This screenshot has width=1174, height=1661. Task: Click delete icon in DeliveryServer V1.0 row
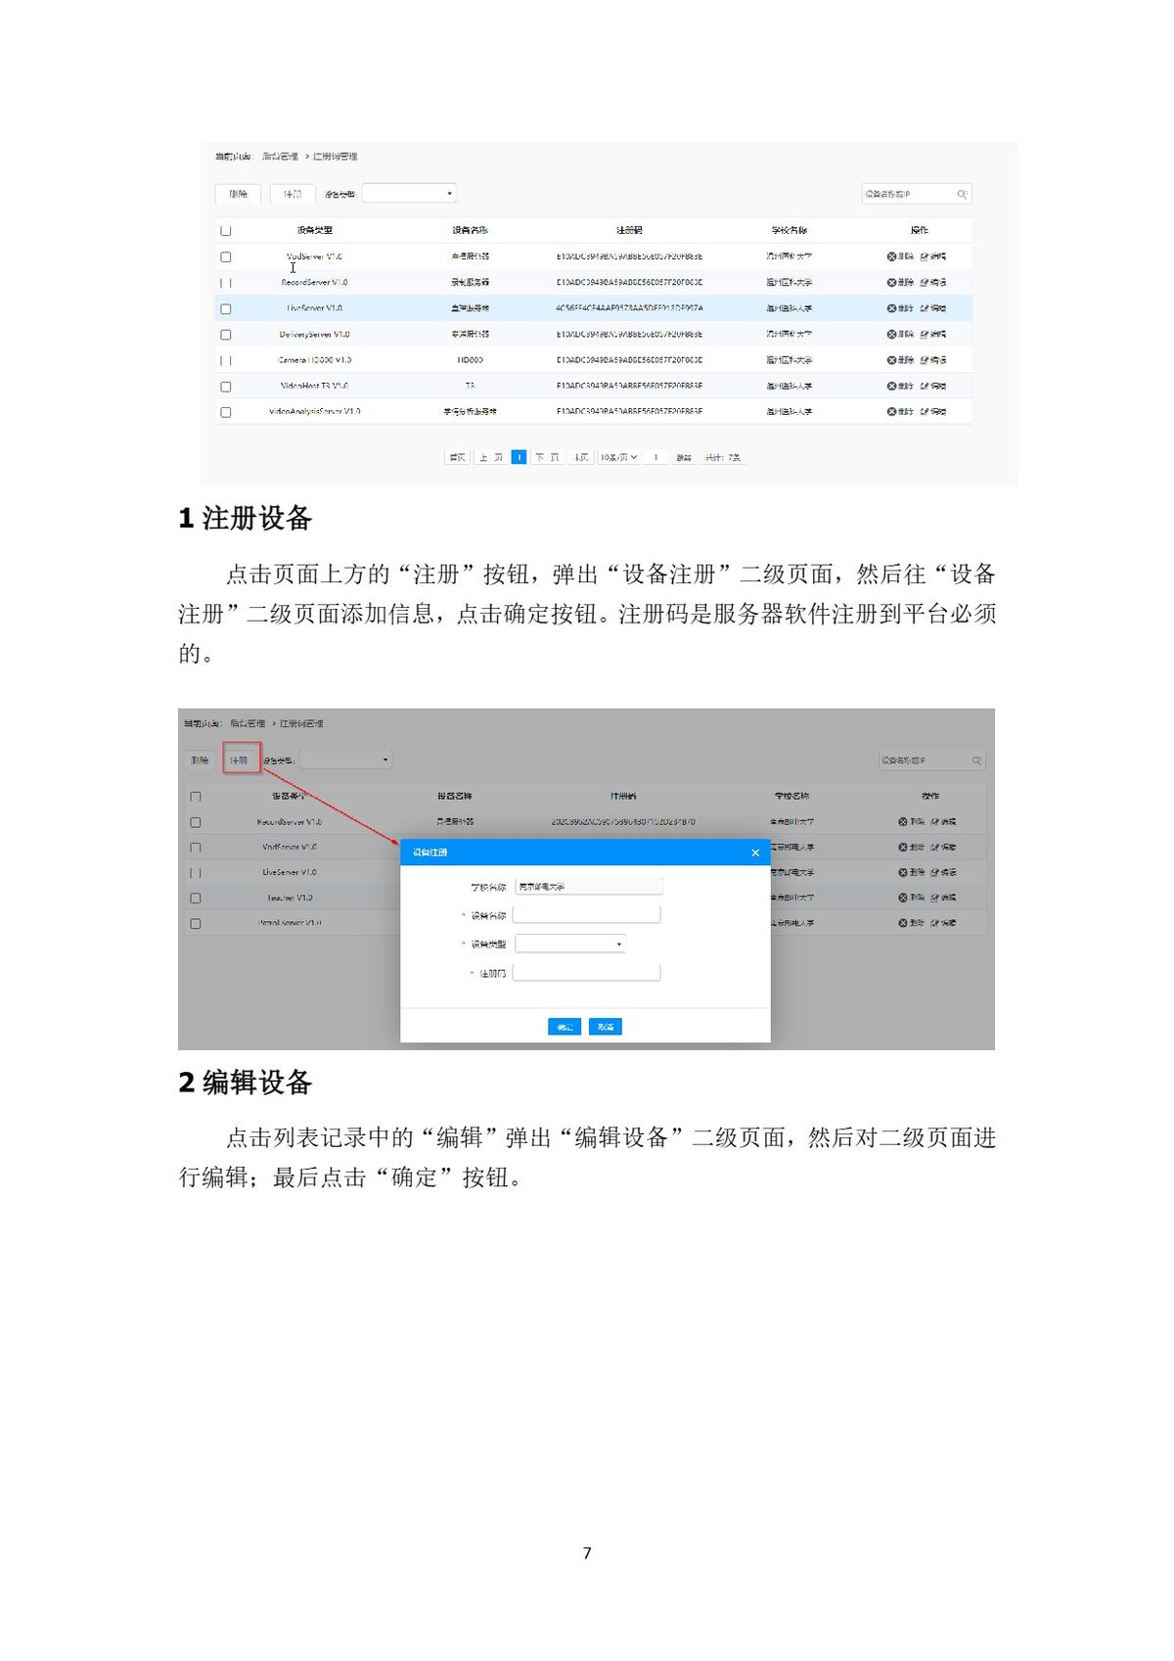click(x=892, y=335)
